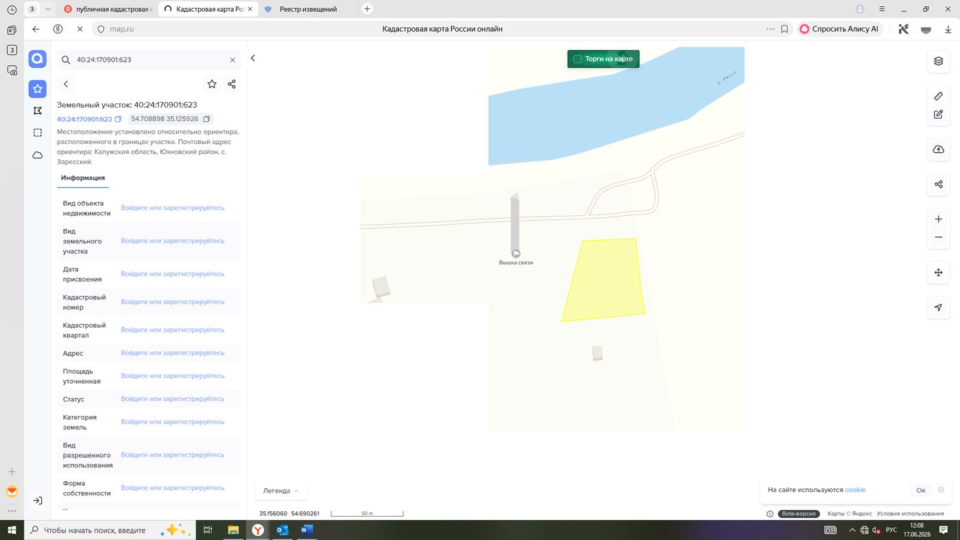Select the coordinates text 54.708898 35.125926
Image resolution: width=960 pixels, height=540 pixels.
click(x=165, y=119)
